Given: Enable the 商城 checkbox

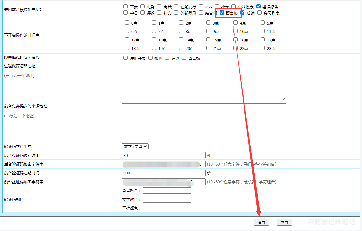Looking at the screenshot, I should pyautogui.click(x=159, y=7).
